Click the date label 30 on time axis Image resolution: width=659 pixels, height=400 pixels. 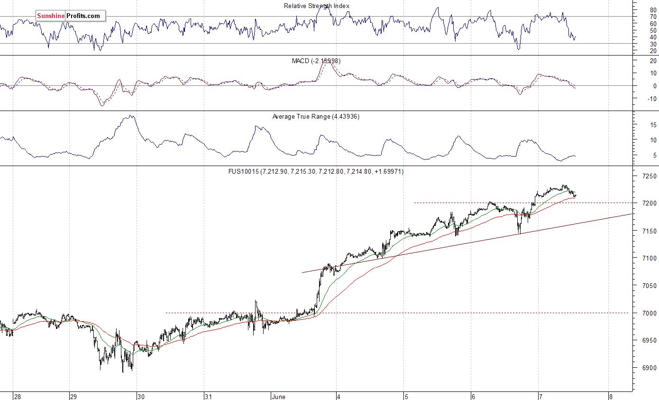click(140, 396)
